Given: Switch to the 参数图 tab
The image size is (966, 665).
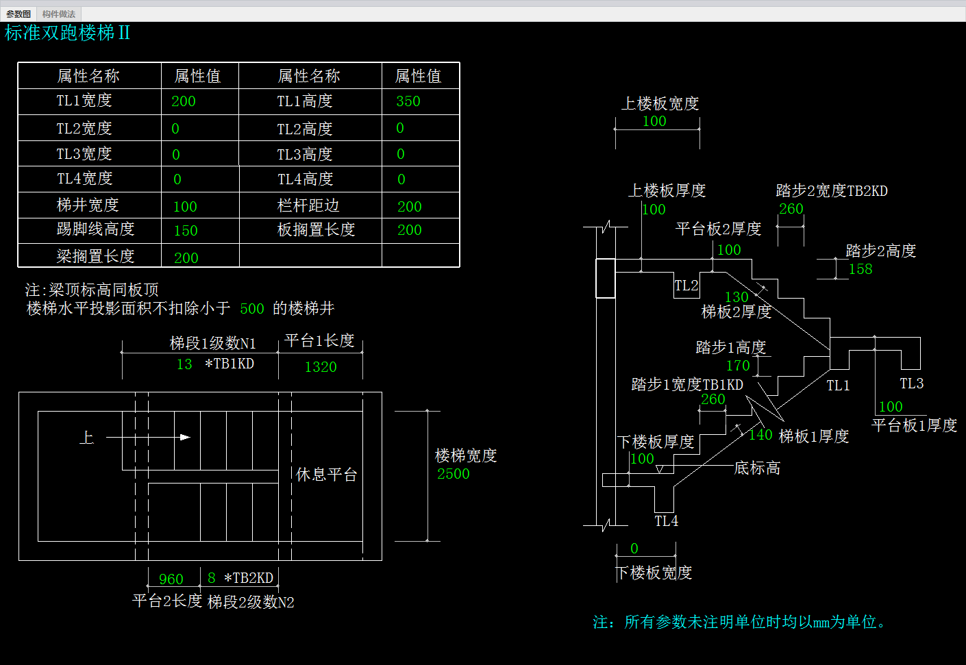Looking at the screenshot, I should click(18, 14).
